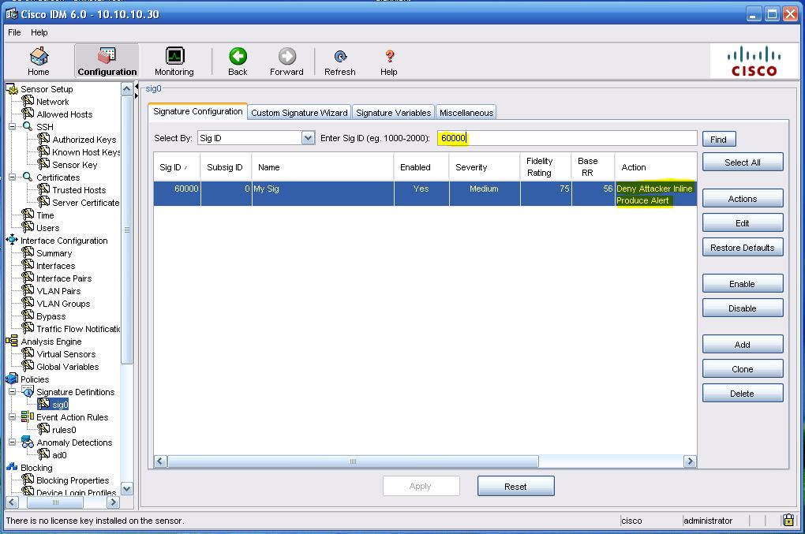Open Global Variables tree item
This screenshot has width=805, height=534.
pyautogui.click(x=67, y=366)
